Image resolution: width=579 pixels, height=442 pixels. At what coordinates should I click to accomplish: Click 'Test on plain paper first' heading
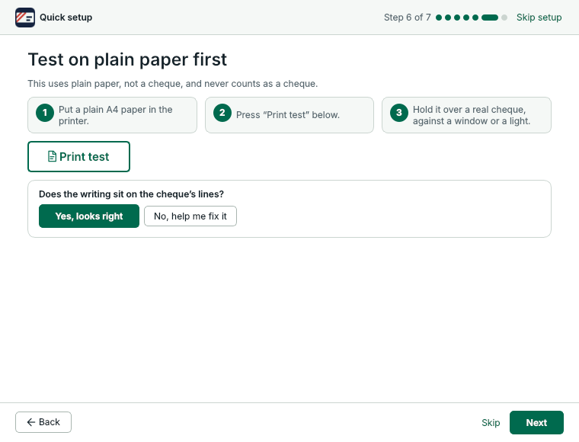click(x=127, y=59)
